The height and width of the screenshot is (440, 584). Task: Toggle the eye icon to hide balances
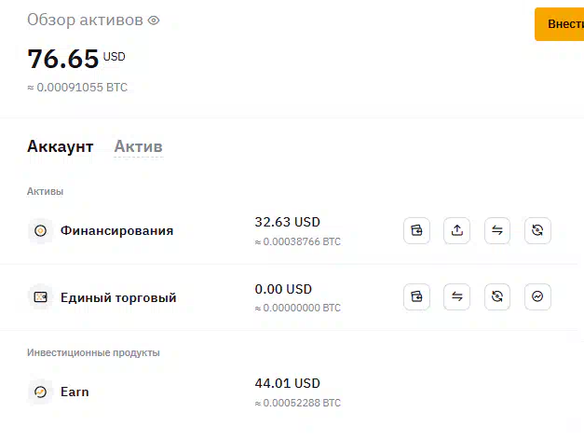click(x=154, y=21)
